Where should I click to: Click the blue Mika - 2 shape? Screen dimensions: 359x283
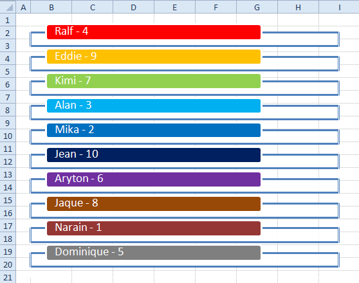coord(154,130)
